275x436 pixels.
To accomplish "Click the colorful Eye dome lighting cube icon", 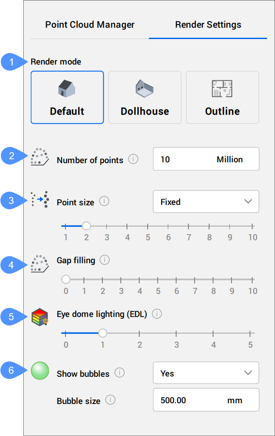I will 40,317.
